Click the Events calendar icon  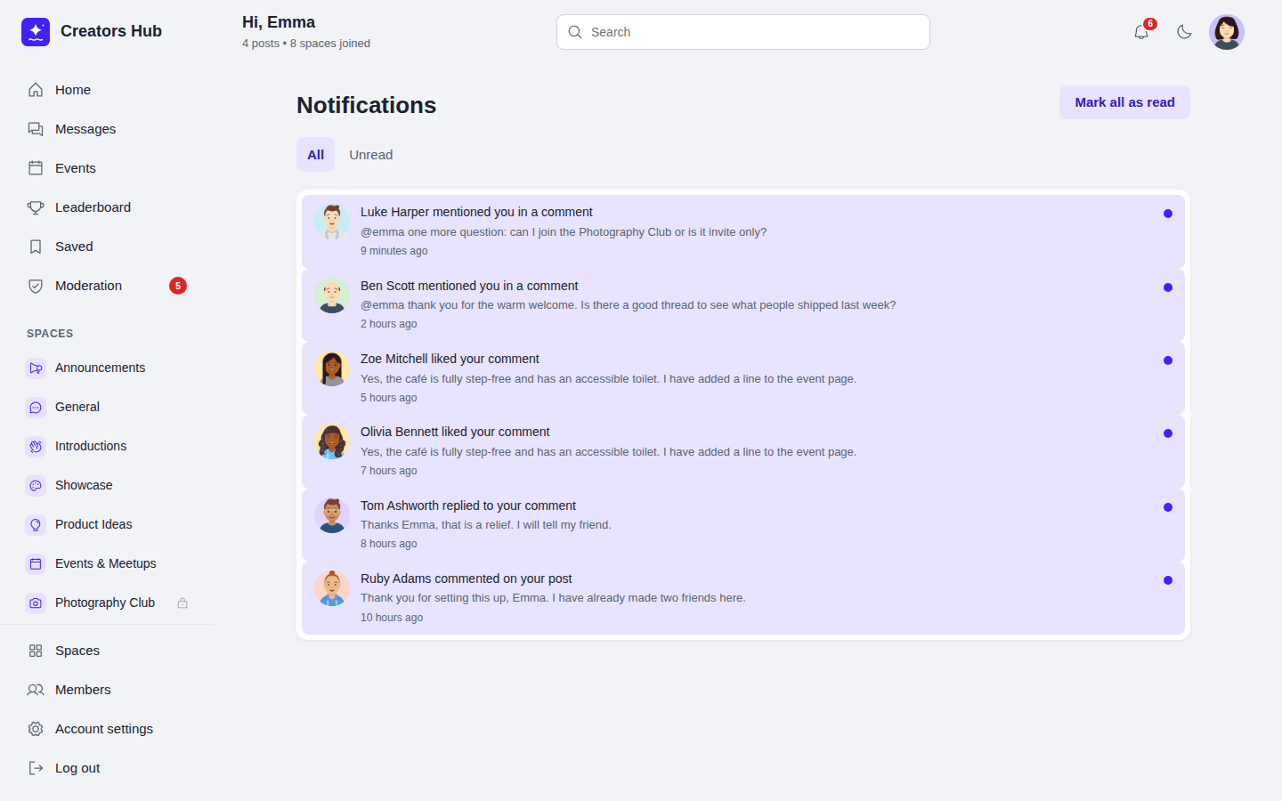(36, 168)
